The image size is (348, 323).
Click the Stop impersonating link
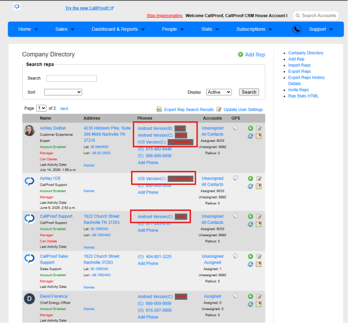[x=165, y=16]
